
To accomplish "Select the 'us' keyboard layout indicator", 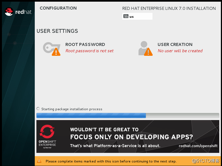I will pos(137,16).
